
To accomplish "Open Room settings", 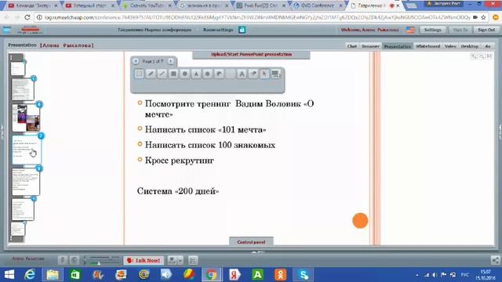I will coord(218,30).
